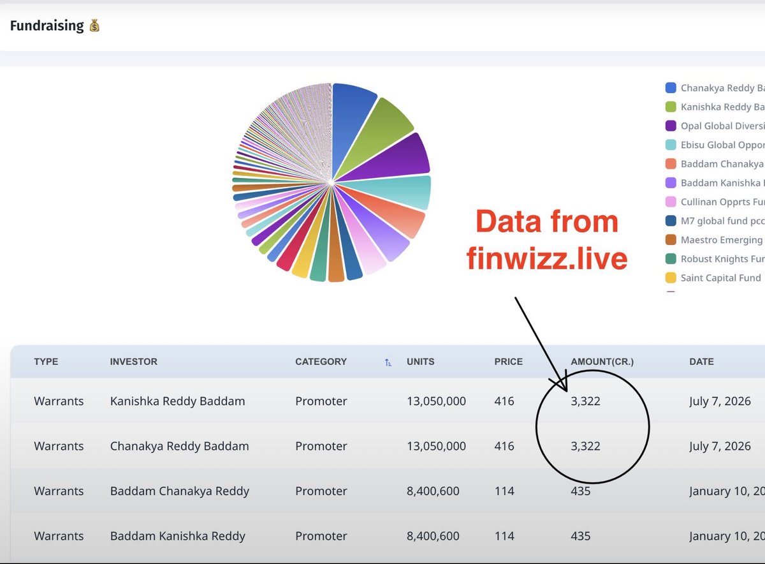Click the sort icon beside CATEGORY header
Viewport: 765px width, 564px height.
(x=388, y=362)
